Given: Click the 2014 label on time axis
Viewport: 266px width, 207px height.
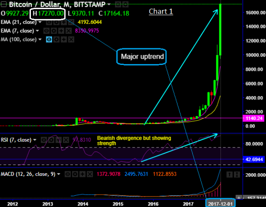Looking at the screenshot, I should [x=83, y=204].
